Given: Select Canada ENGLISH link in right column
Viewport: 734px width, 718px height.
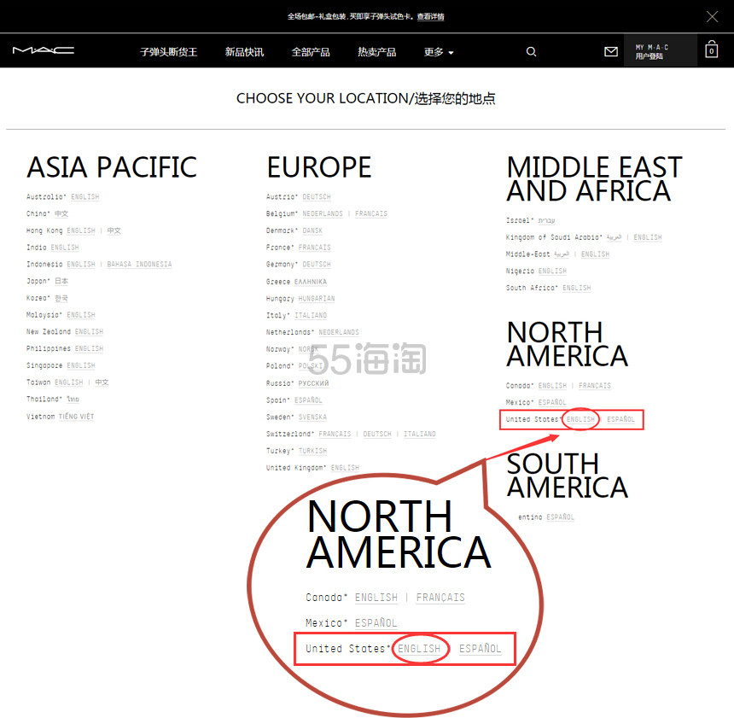Looking at the screenshot, I should [x=552, y=385].
